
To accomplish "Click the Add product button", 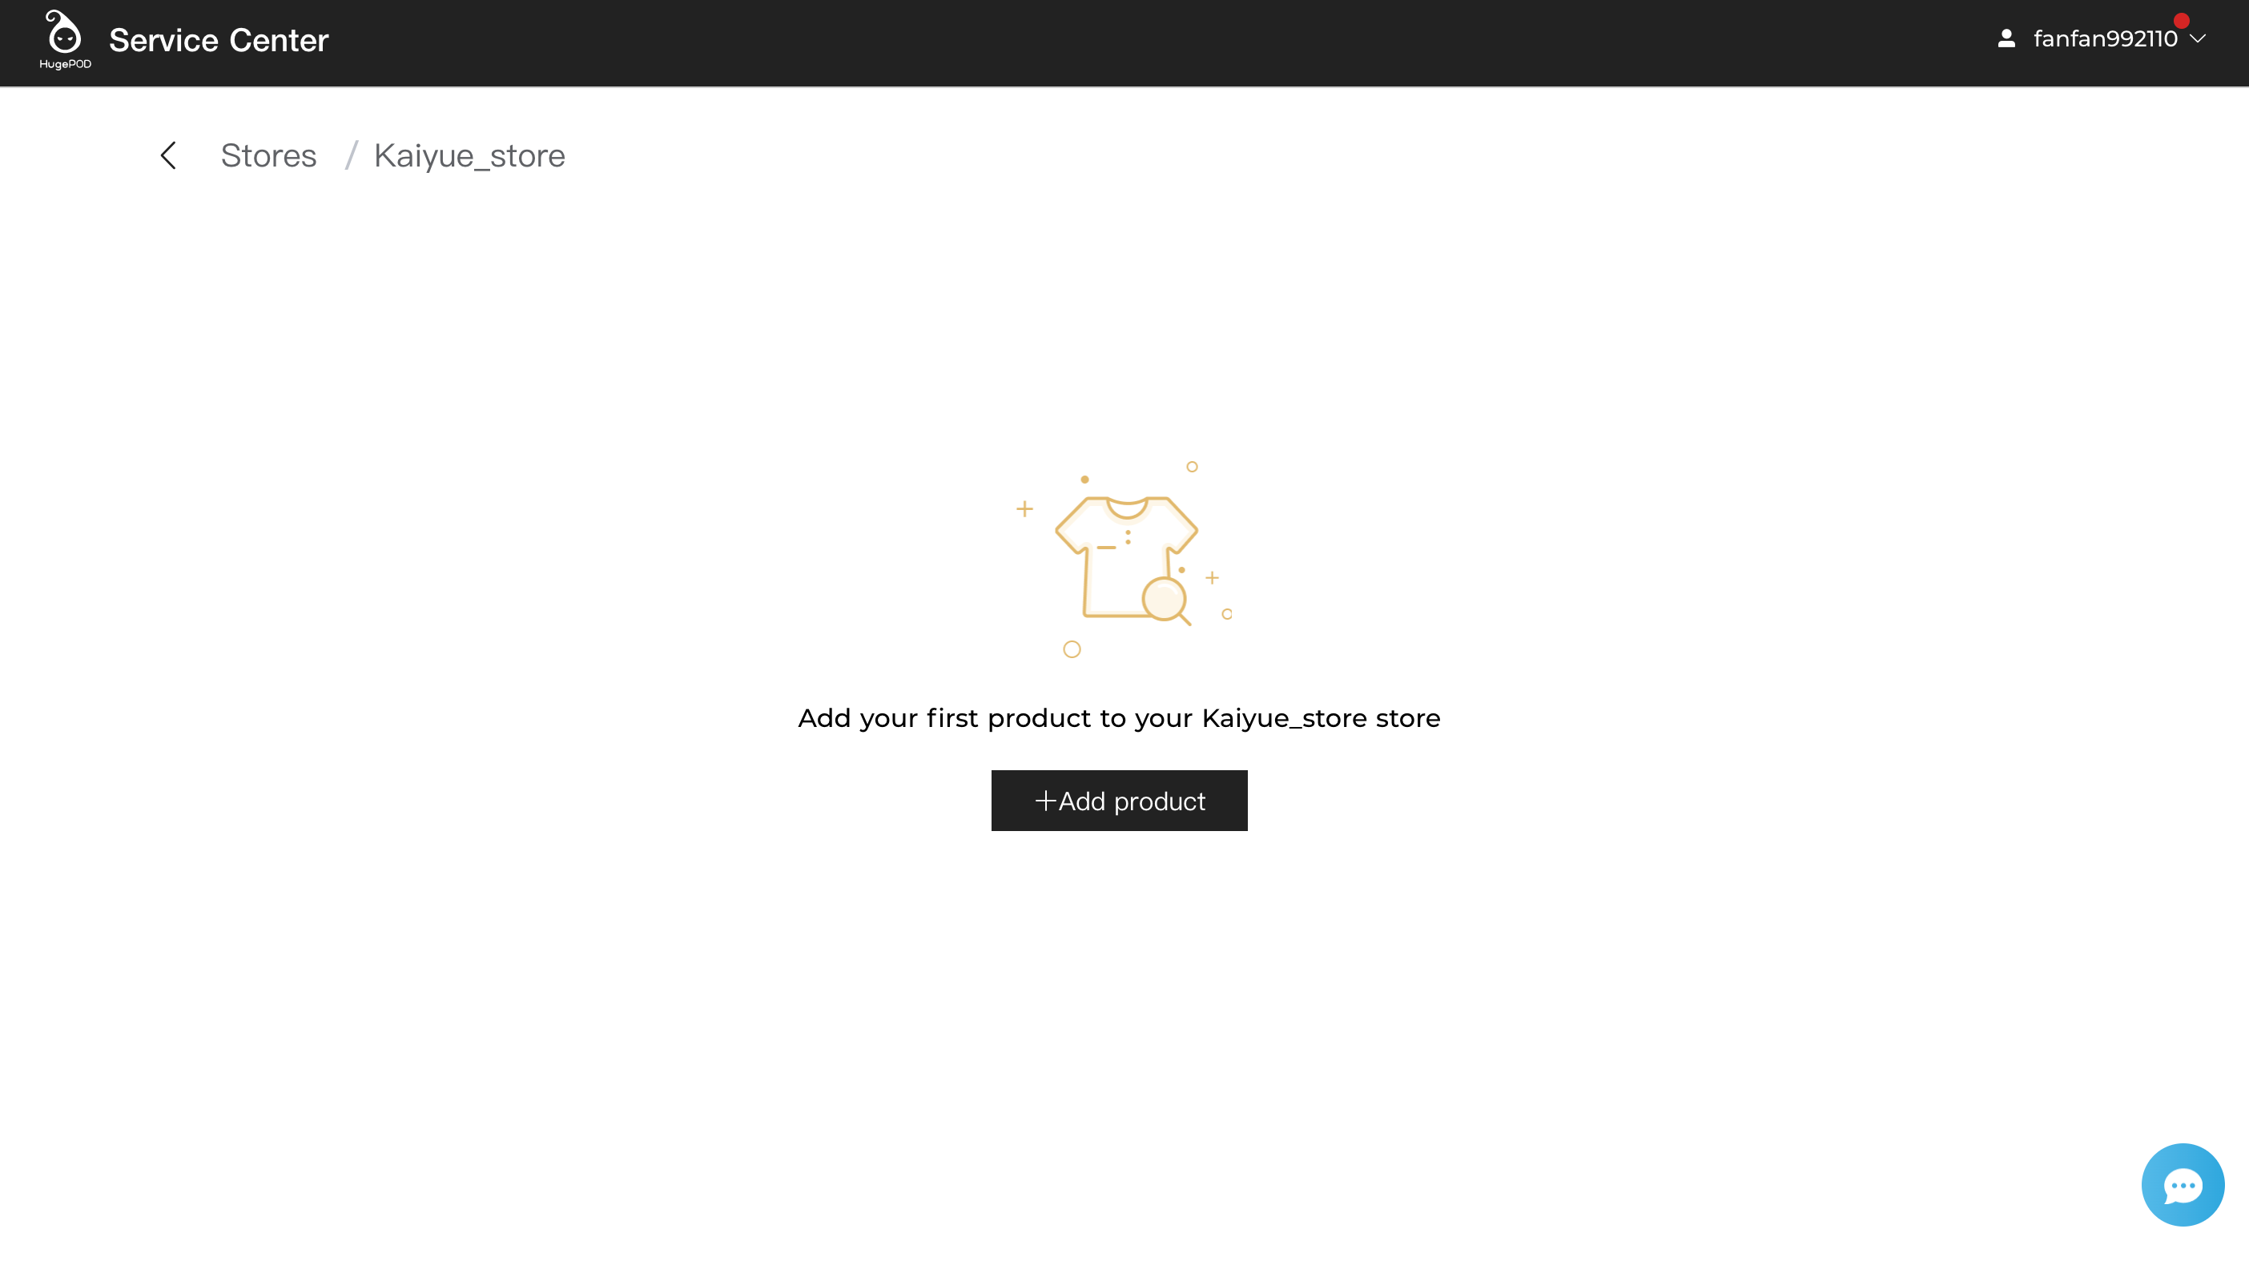I will (1119, 801).
